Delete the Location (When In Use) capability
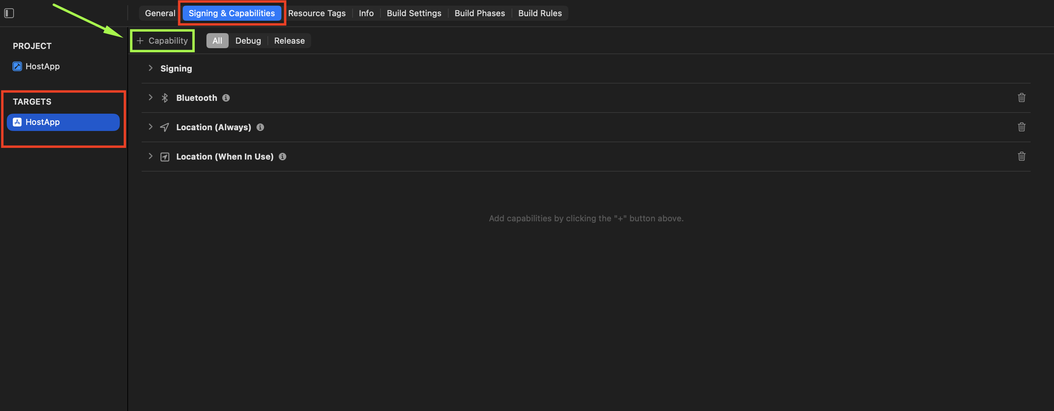 [x=1022, y=156]
